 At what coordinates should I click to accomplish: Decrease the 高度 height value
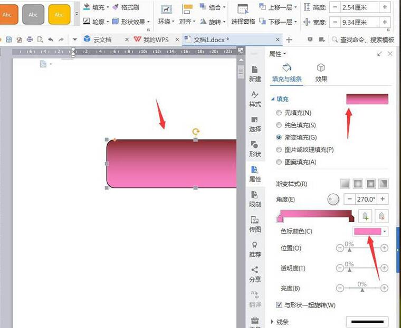coord(335,7)
